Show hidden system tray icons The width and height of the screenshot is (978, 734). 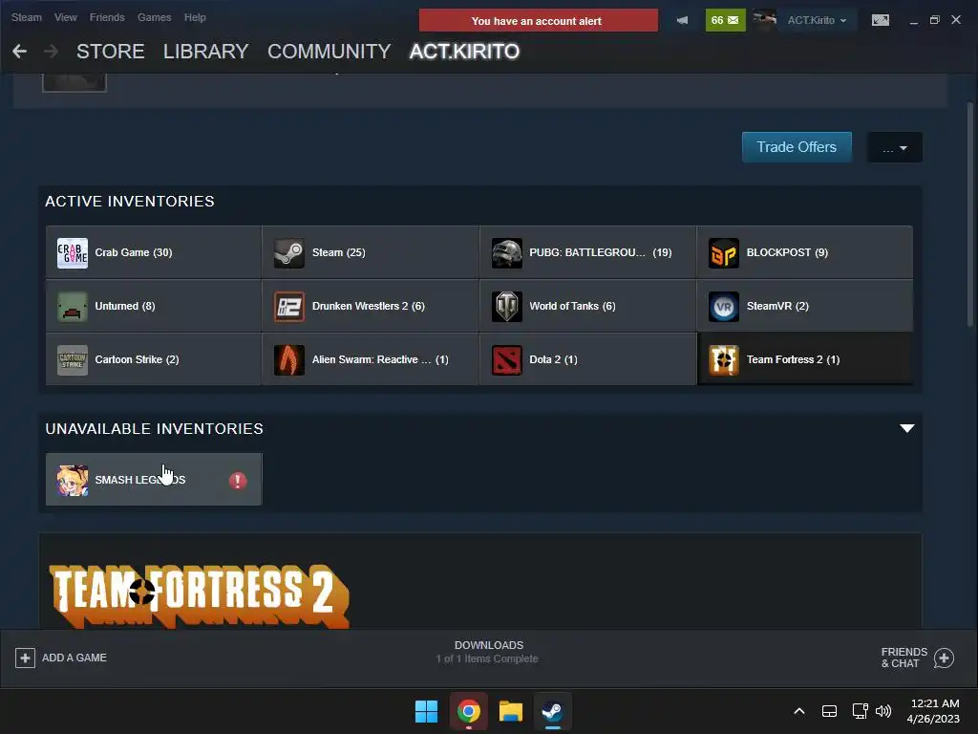799,711
